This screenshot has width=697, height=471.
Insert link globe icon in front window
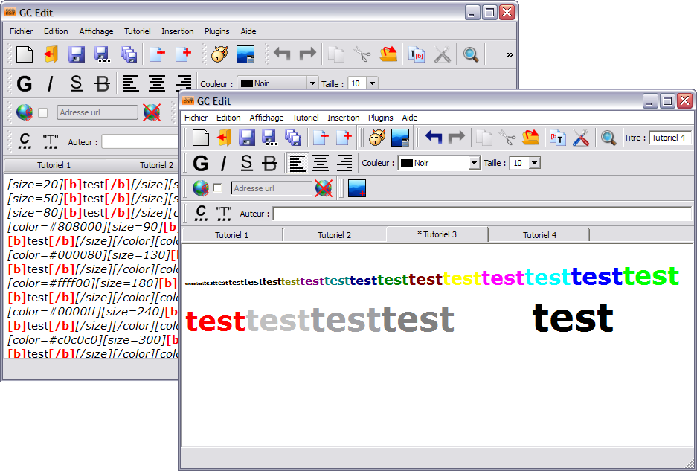click(201, 188)
